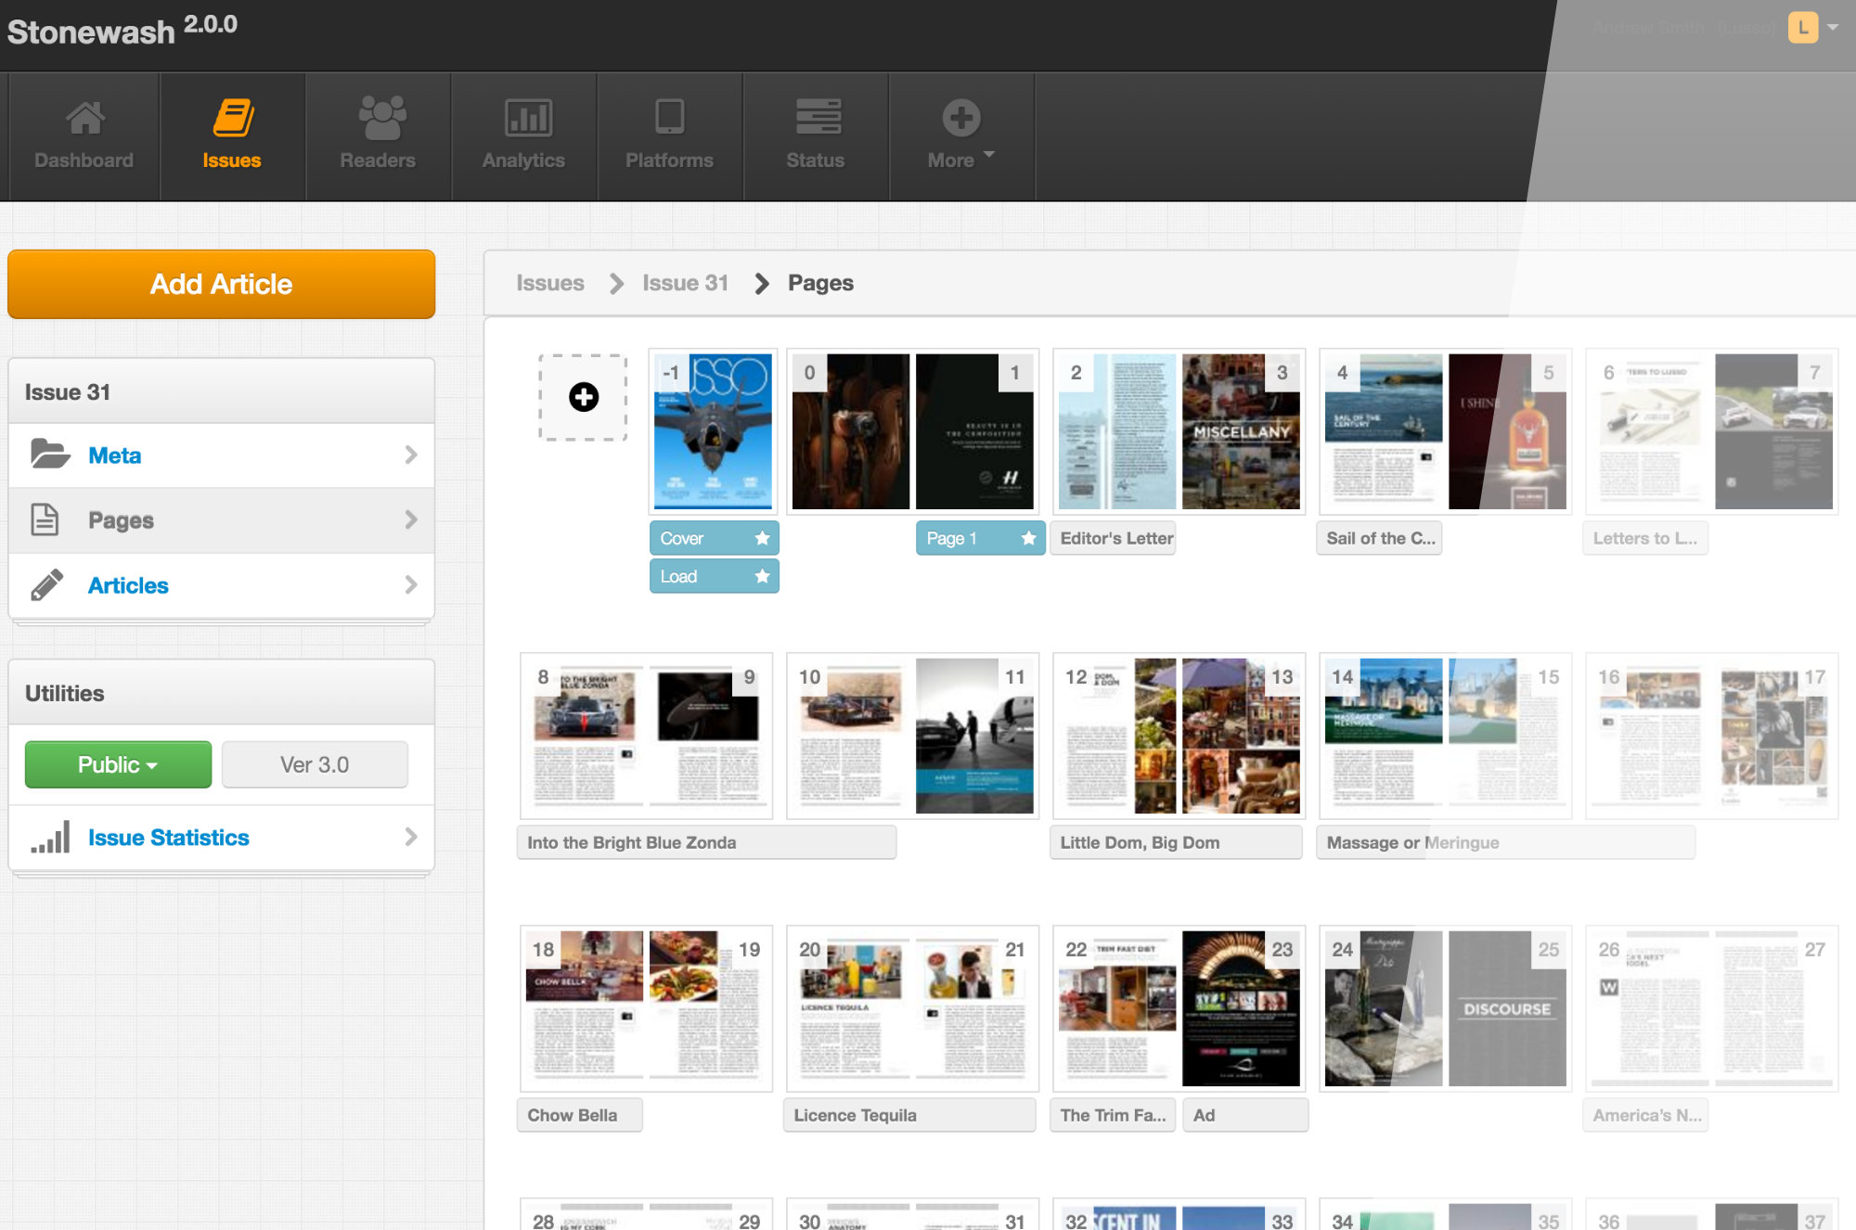Click the Letters to L... tag
This screenshot has width=1856, height=1230.
(1645, 538)
